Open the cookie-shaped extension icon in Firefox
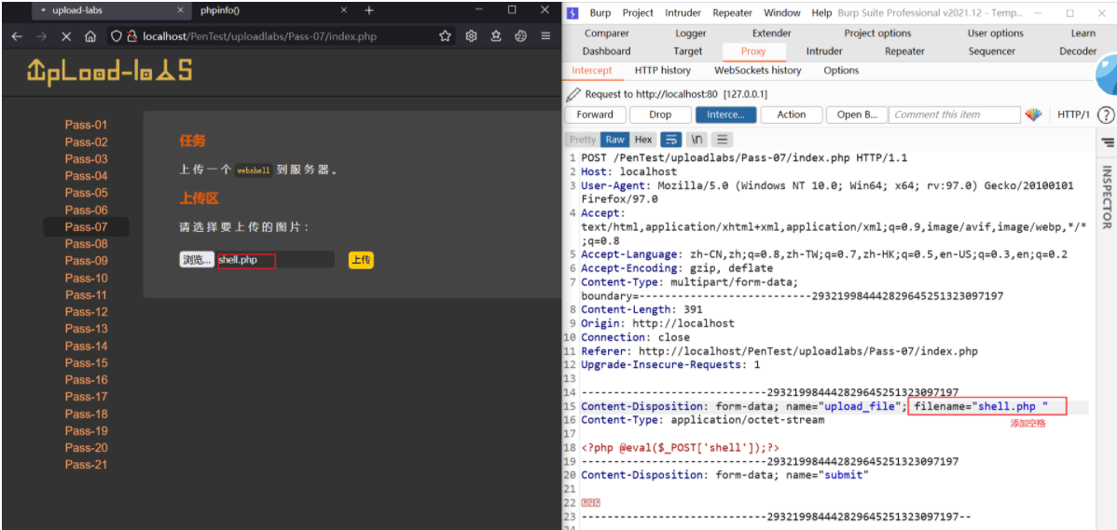Viewport: 1117px width, 530px height. [x=521, y=36]
